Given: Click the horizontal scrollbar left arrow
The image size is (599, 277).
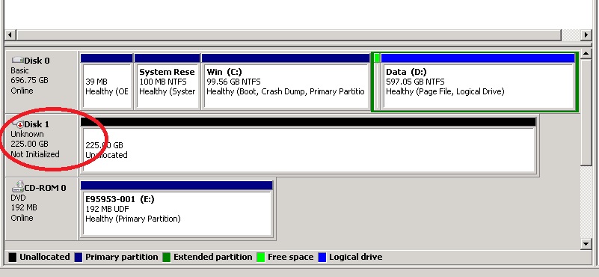Looking at the screenshot, I should (x=10, y=35).
